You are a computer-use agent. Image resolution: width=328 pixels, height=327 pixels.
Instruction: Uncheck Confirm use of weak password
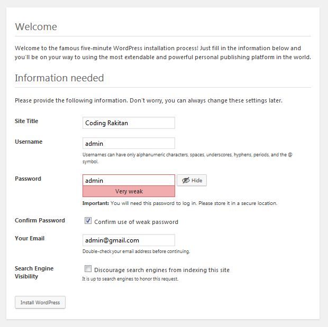coord(88,221)
